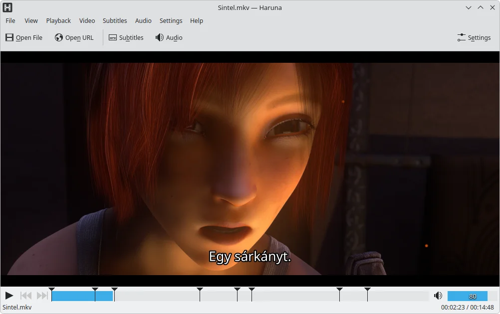Start playback with the play button
The height and width of the screenshot is (314, 500).
9,296
